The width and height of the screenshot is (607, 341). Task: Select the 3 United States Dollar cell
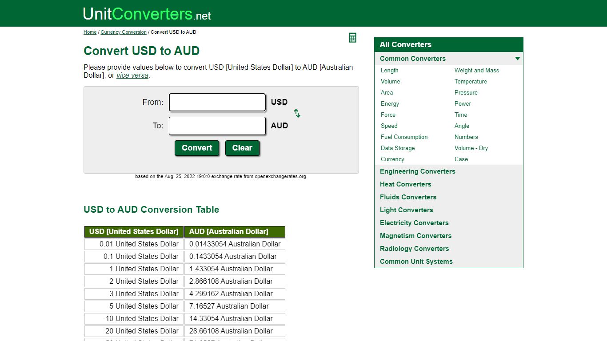pos(134,294)
